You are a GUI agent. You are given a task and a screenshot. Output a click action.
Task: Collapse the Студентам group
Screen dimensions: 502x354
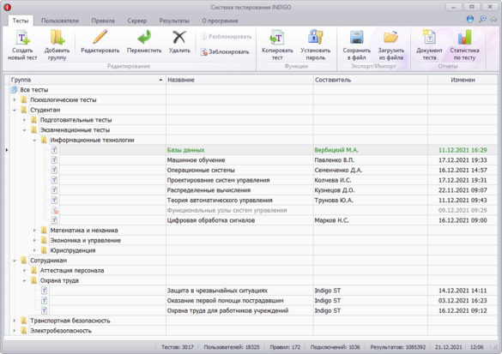(14, 110)
